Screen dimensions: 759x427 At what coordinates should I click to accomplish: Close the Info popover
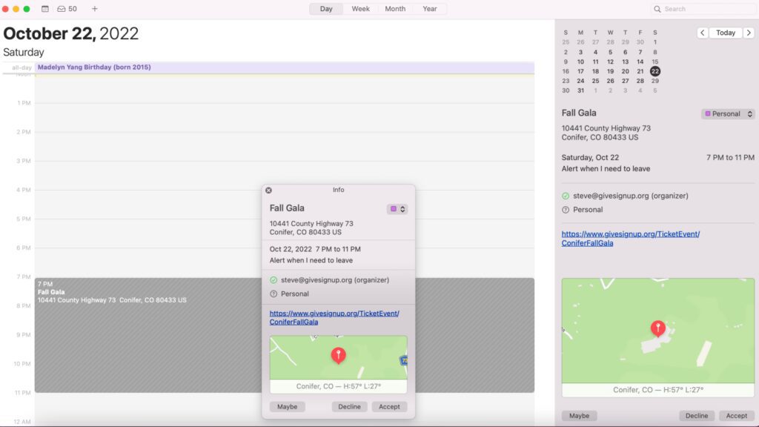point(268,191)
